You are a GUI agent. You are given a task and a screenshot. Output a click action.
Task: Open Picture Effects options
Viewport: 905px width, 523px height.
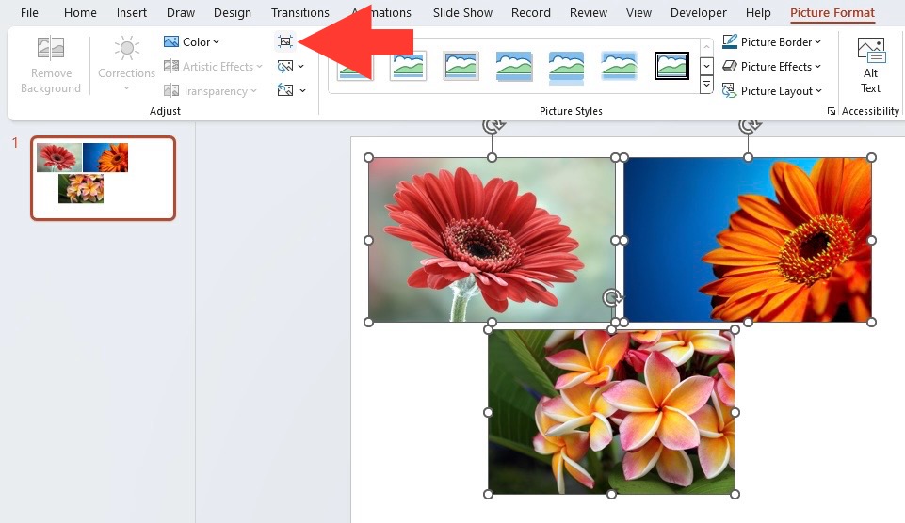pos(771,66)
